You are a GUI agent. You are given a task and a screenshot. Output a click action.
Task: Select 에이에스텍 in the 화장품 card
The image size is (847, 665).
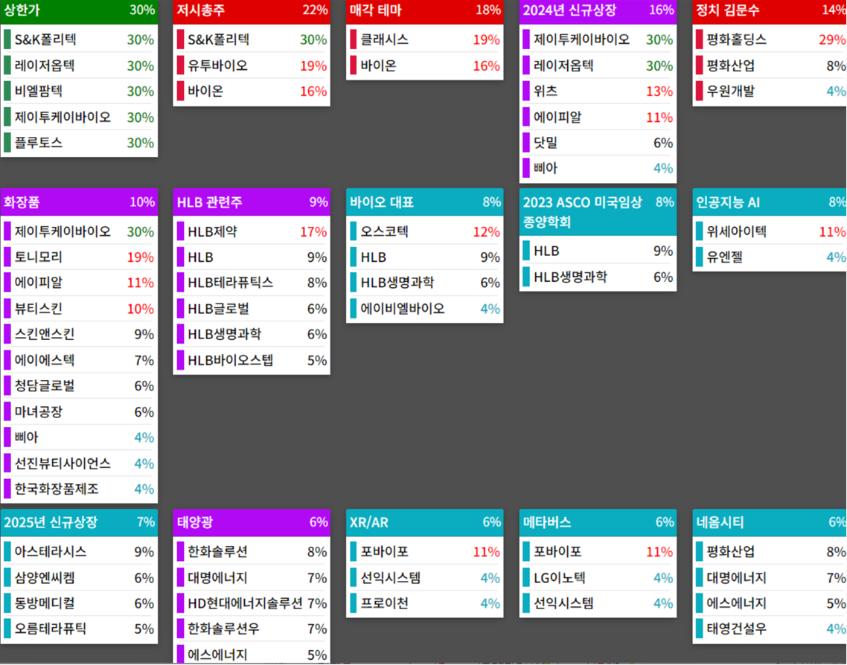click(79, 360)
